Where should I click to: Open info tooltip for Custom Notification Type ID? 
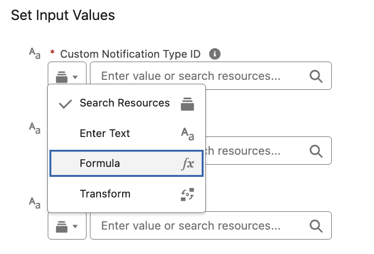[x=215, y=54]
